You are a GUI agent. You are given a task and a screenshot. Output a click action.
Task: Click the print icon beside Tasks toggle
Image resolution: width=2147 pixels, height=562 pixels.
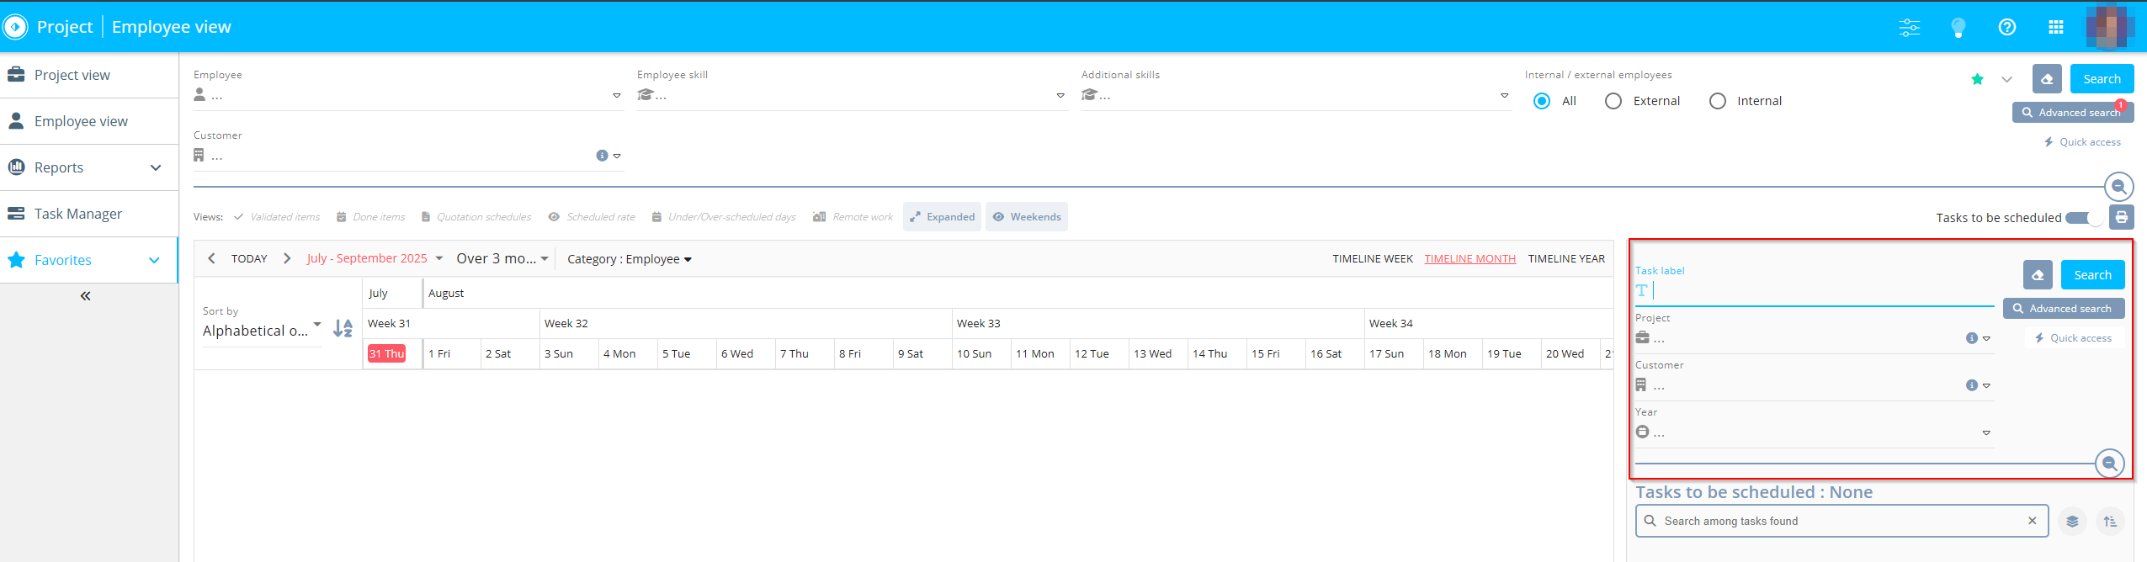coord(2121,217)
